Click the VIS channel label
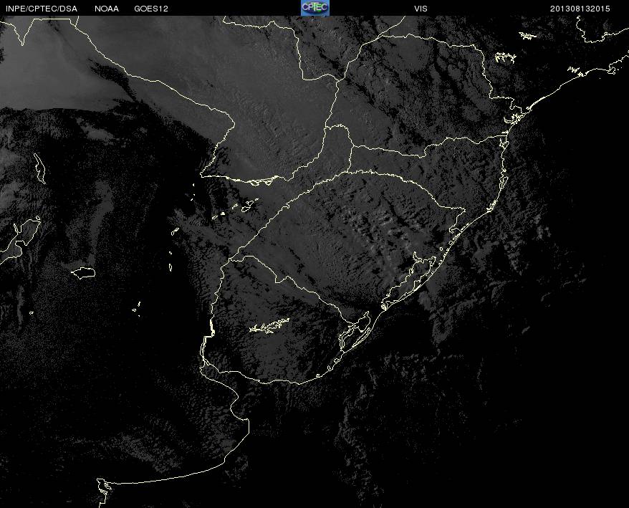 click(x=421, y=9)
